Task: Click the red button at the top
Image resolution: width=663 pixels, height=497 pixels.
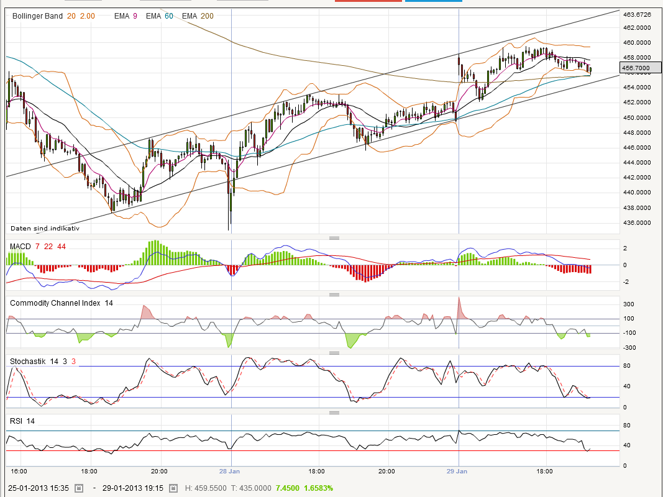Action: (368, 1)
